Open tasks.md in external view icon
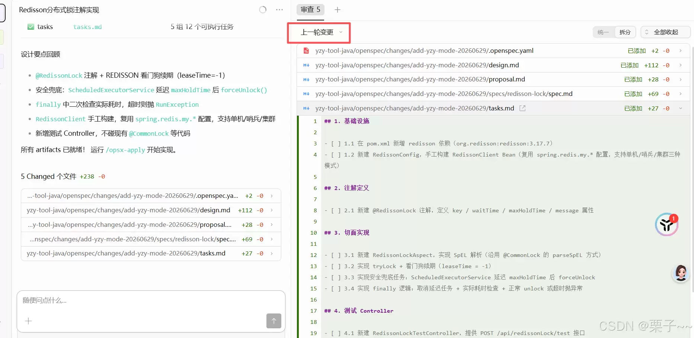 point(522,108)
